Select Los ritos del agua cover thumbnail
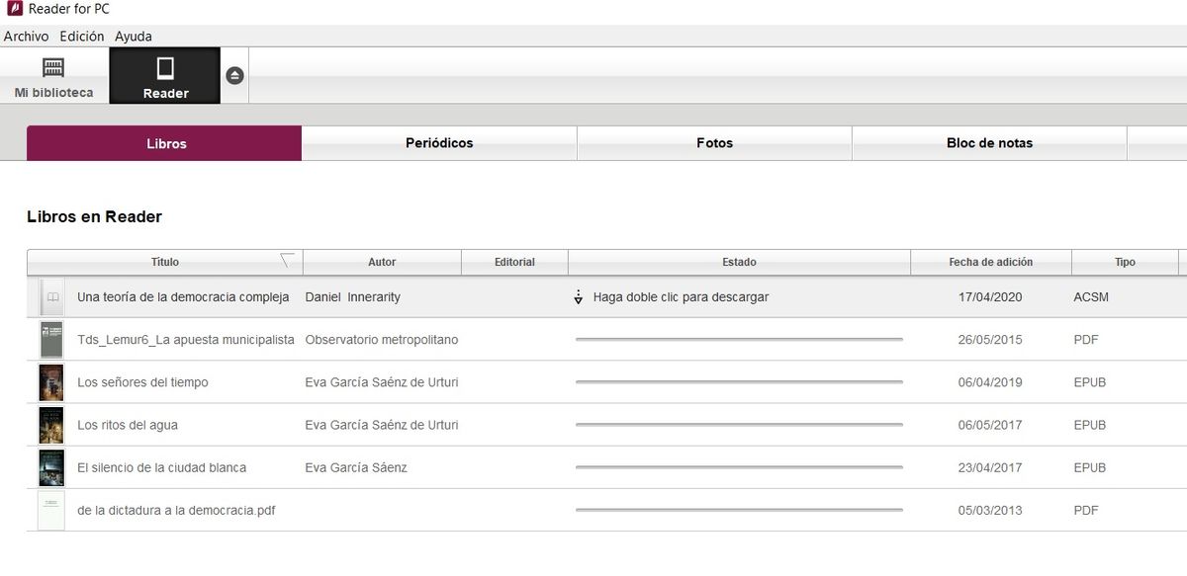 pyautogui.click(x=51, y=425)
